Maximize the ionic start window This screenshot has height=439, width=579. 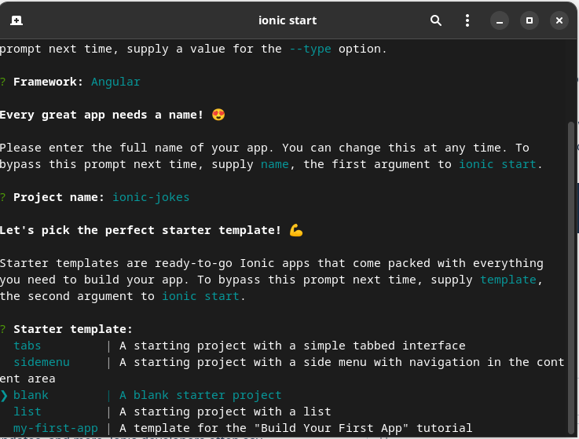pyautogui.click(x=530, y=20)
